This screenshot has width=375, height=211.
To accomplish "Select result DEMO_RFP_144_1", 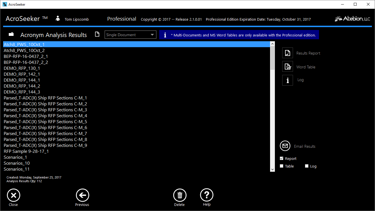I will pos(137,80).
